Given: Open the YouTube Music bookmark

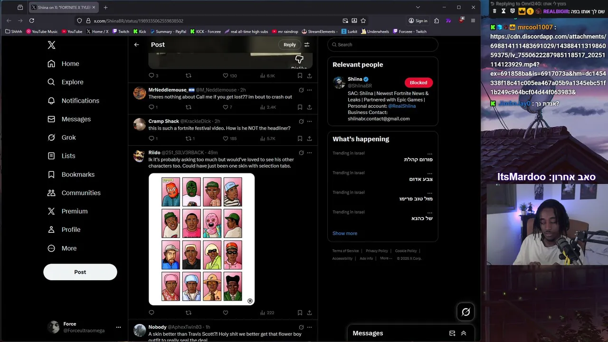Looking at the screenshot, I should [x=42, y=32].
